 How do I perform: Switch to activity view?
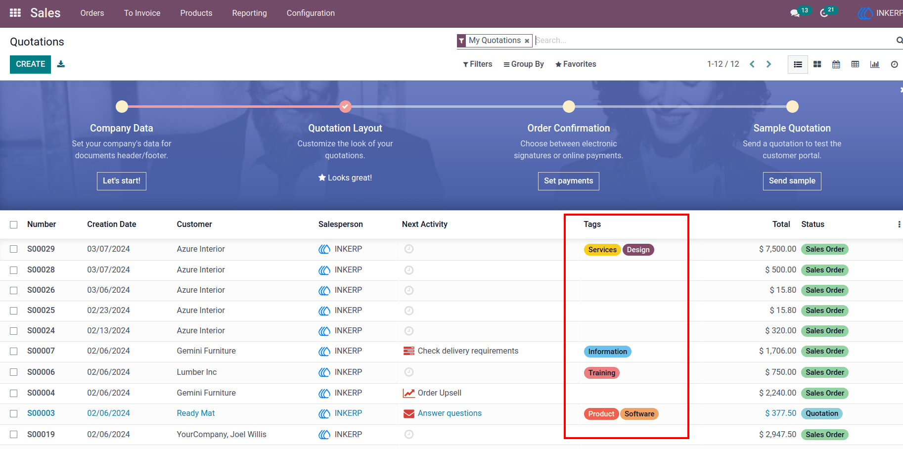coord(894,64)
